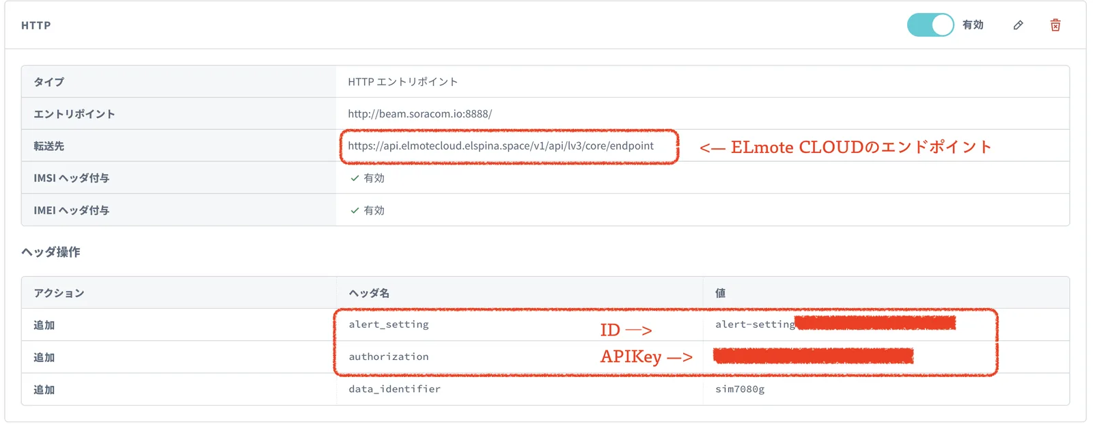The height and width of the screenshot is (429, 1093).
Task: Click the 有効 check in IMSI row
Action: pyautogui.click(x=368, y=178)
